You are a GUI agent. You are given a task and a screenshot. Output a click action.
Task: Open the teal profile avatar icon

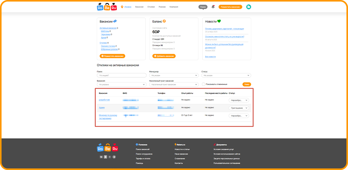(x=249, y=7)
